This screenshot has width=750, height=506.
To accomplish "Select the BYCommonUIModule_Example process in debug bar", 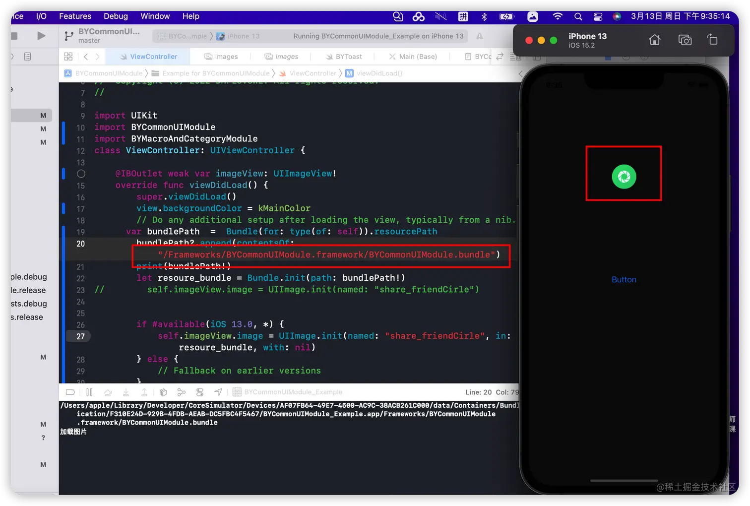I will coord(288,392).
